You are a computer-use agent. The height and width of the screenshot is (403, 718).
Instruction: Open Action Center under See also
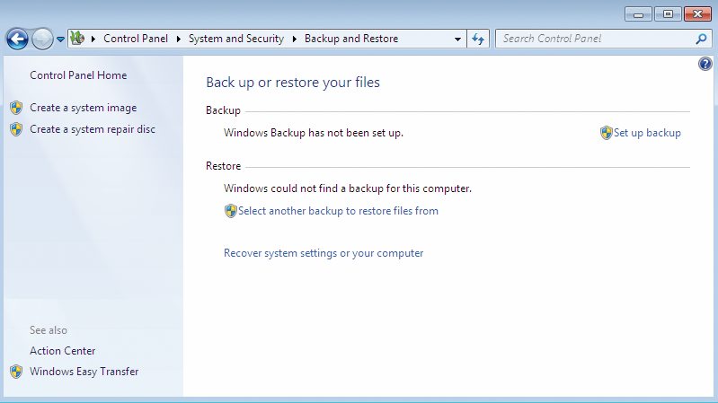click(x=63, y=350)
